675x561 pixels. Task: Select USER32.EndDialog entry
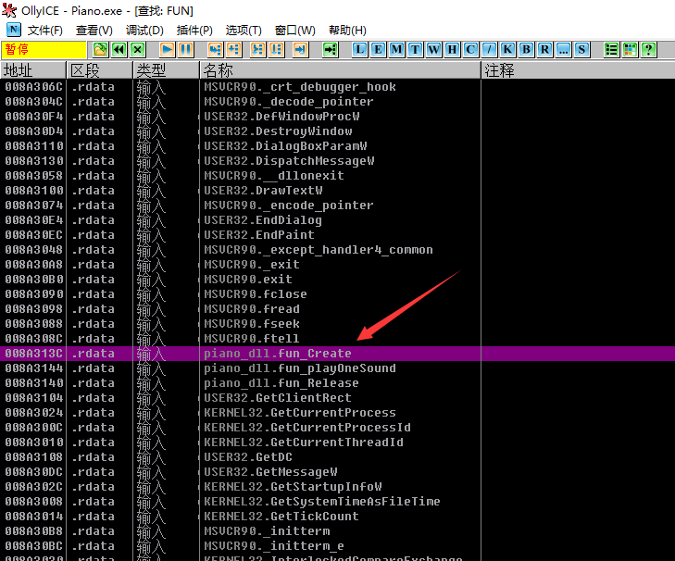point(263,220)
